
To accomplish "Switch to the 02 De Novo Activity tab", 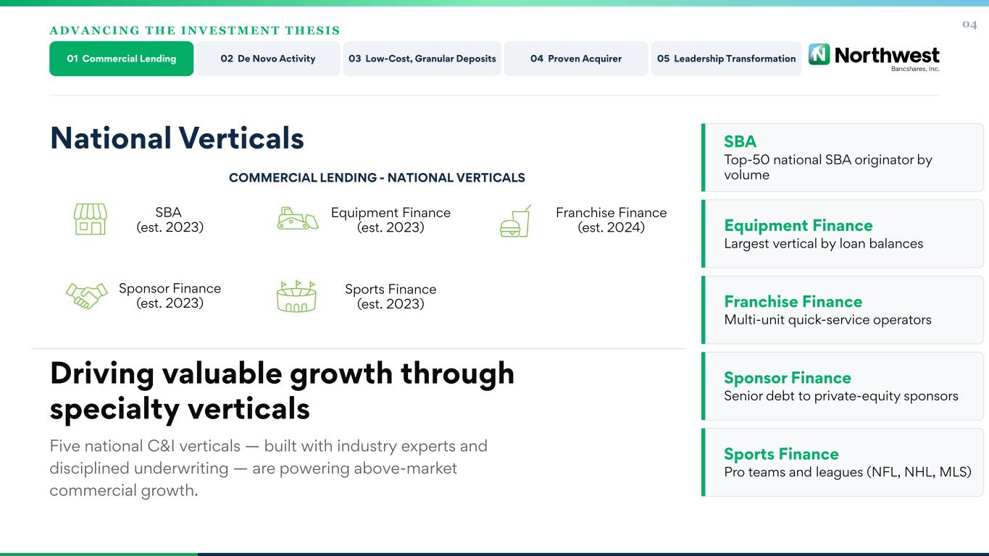I will pyautogui.click(x=268, y=59).
